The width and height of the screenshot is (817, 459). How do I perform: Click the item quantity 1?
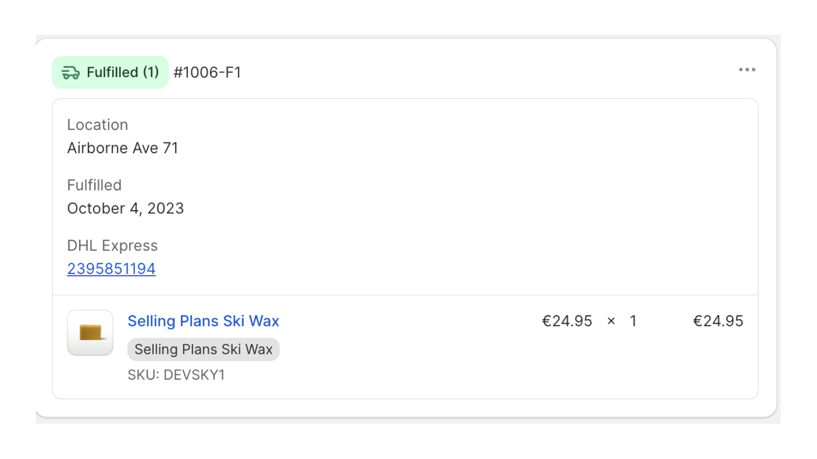(x=633, y=321)
